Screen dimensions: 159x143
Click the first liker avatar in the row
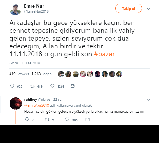pos(61,74)
